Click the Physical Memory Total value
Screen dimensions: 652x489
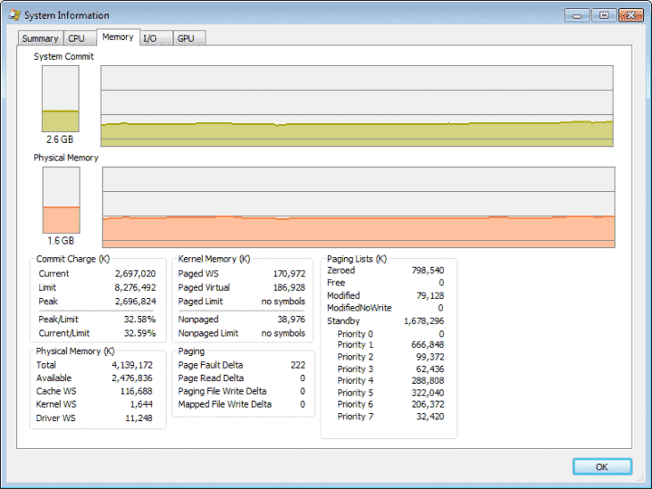[x=132, y=365]
